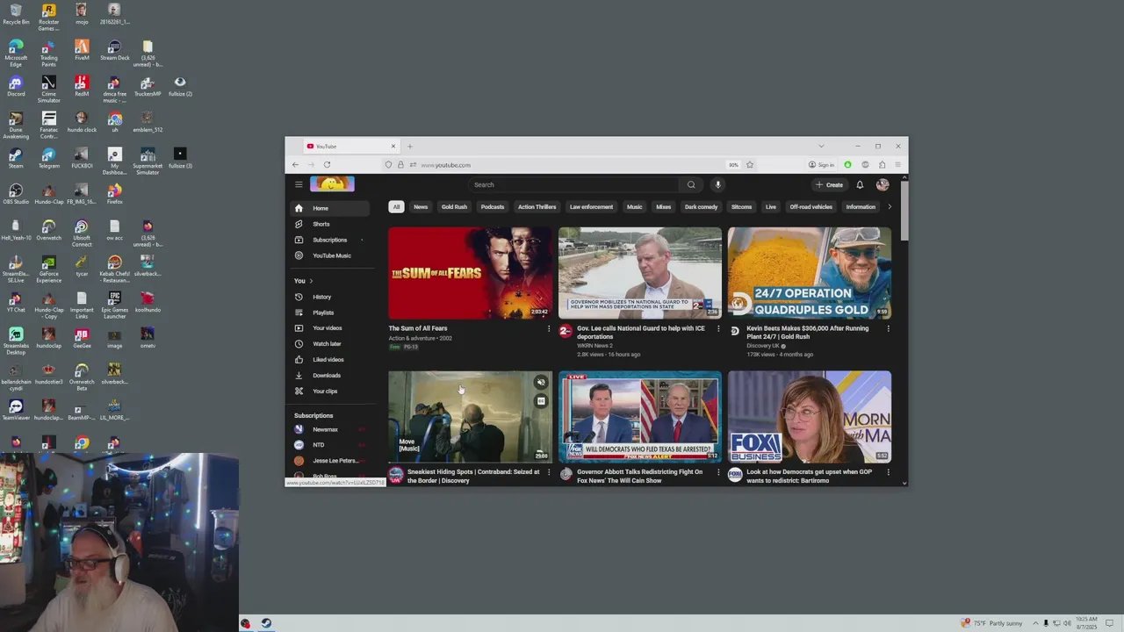
Task: Open Playlists in the sidebar
Action: pyautogui.click(x=330, y=312)
